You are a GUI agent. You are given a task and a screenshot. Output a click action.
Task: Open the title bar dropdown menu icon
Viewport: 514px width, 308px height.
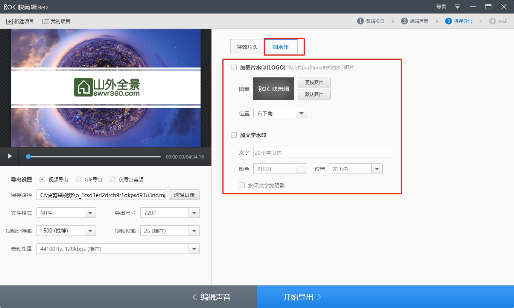[458, 7]
